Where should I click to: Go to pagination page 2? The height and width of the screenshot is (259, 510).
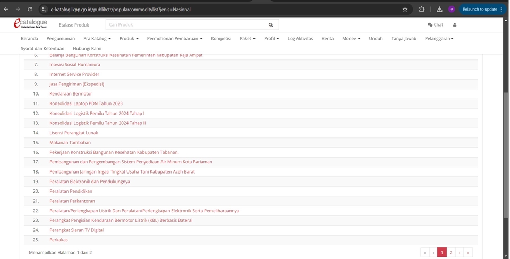pyautogui.click(x=451, y=252)
